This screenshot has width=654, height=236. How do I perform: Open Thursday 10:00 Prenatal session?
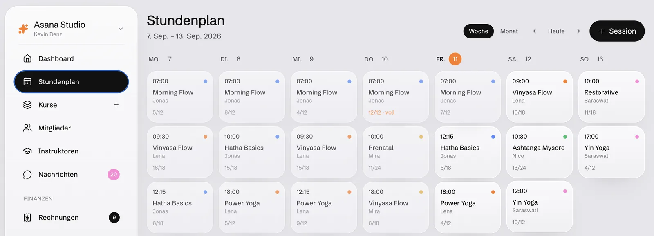(396, 152)
